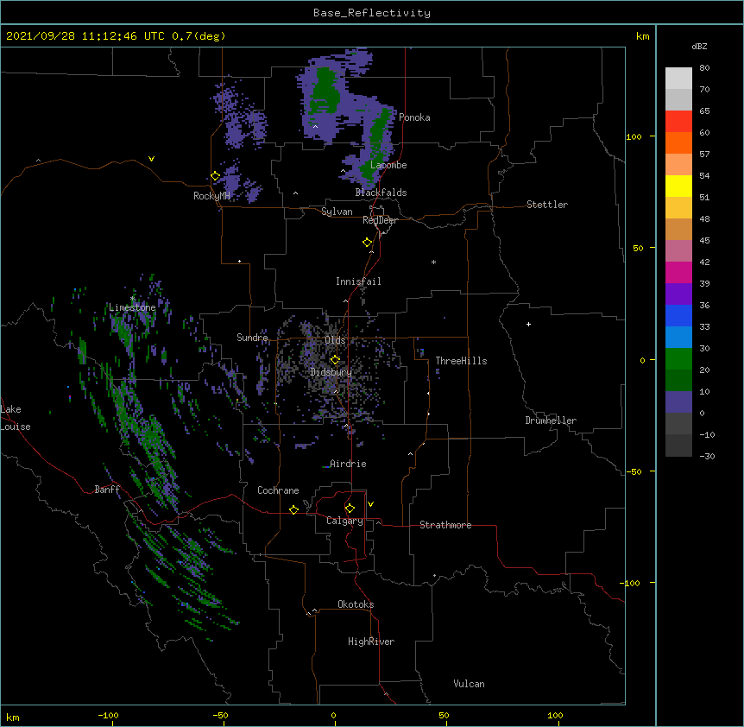Image resolution: width=744 pixels, height=727 pixels.
Task: Click the yellow diamond marker below Cochrane
Action: pyautogui.click(x=293, y=509)
